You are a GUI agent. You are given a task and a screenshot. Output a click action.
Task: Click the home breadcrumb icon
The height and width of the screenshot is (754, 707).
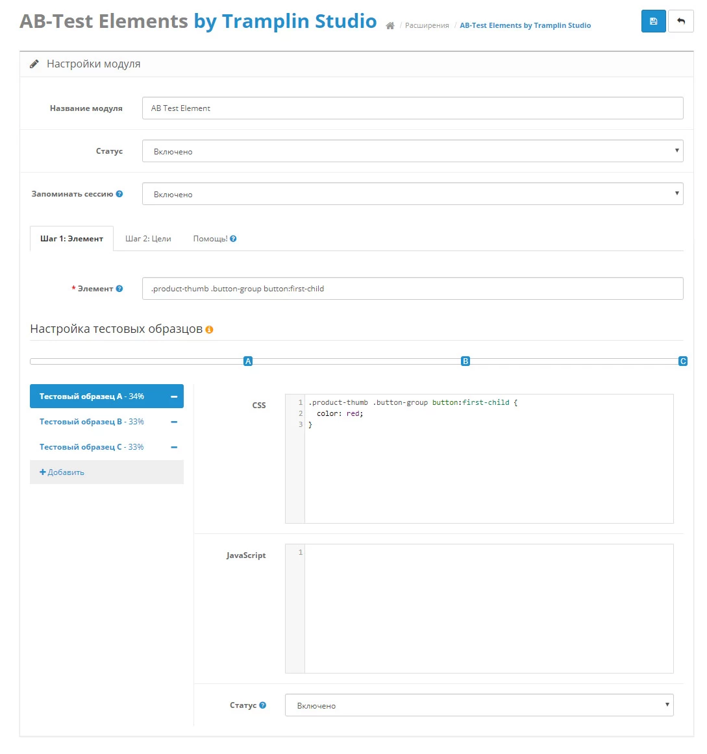coord(390,25)
